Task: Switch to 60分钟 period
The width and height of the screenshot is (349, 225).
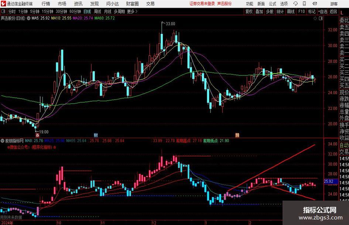Action: coord(75,11)
